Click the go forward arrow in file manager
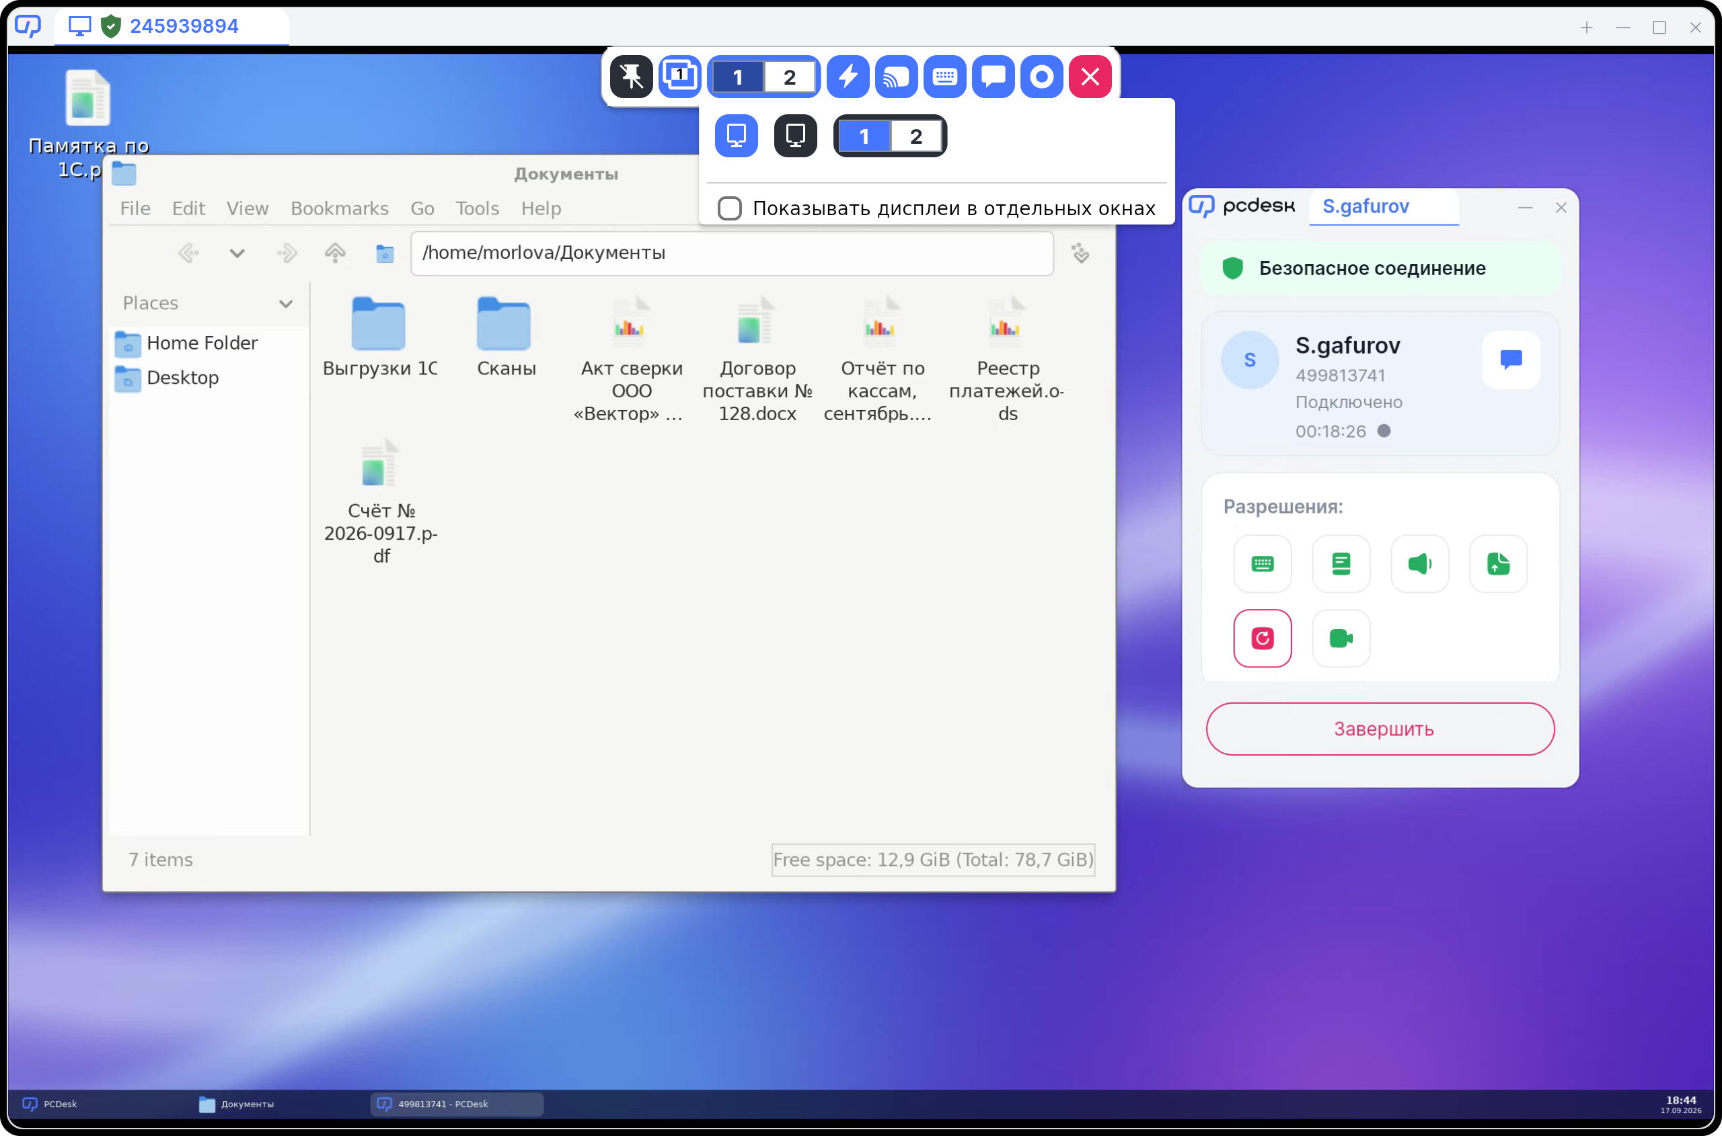 [287, 253]
